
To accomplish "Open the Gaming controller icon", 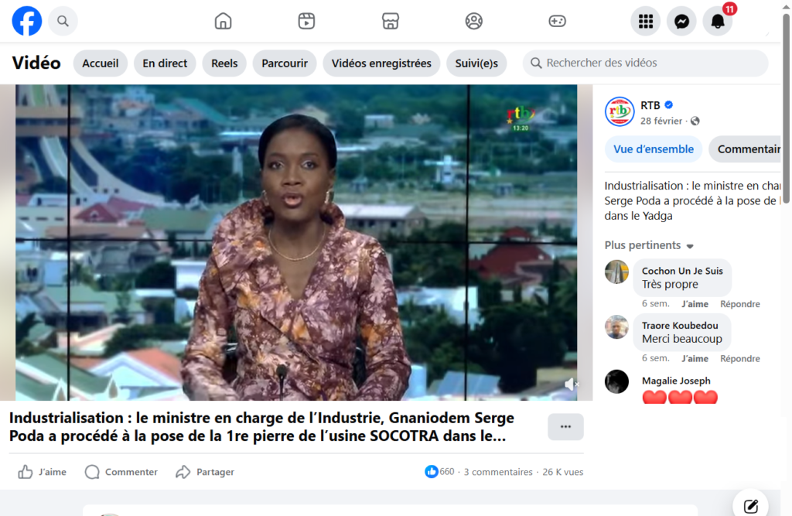I will [x=558, y=21].
